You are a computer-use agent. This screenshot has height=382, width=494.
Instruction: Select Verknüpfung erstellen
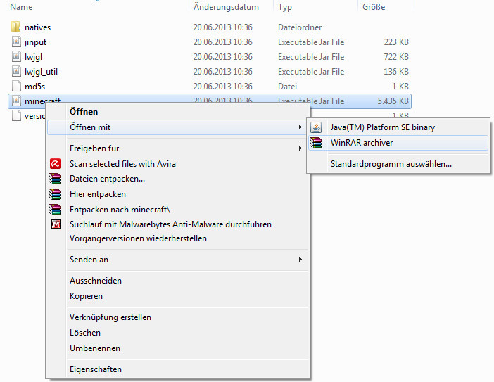(110, 317)
